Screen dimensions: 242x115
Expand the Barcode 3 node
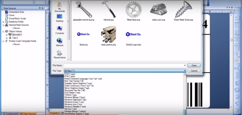7,35
